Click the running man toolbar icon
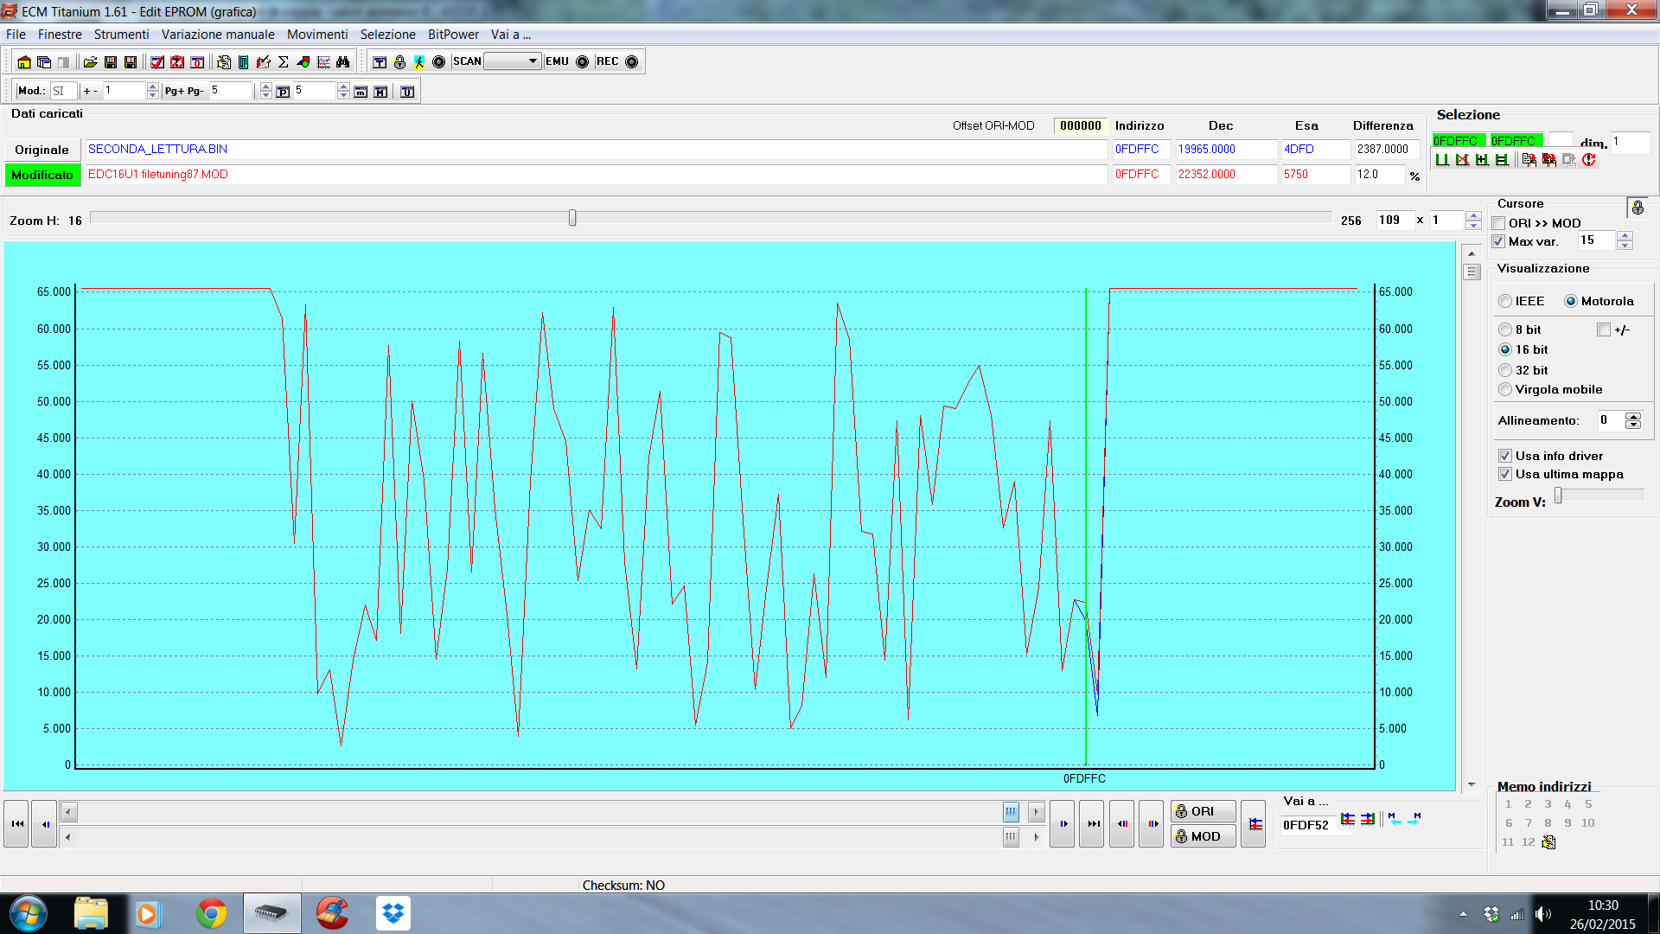 click(x=419, y=62)
